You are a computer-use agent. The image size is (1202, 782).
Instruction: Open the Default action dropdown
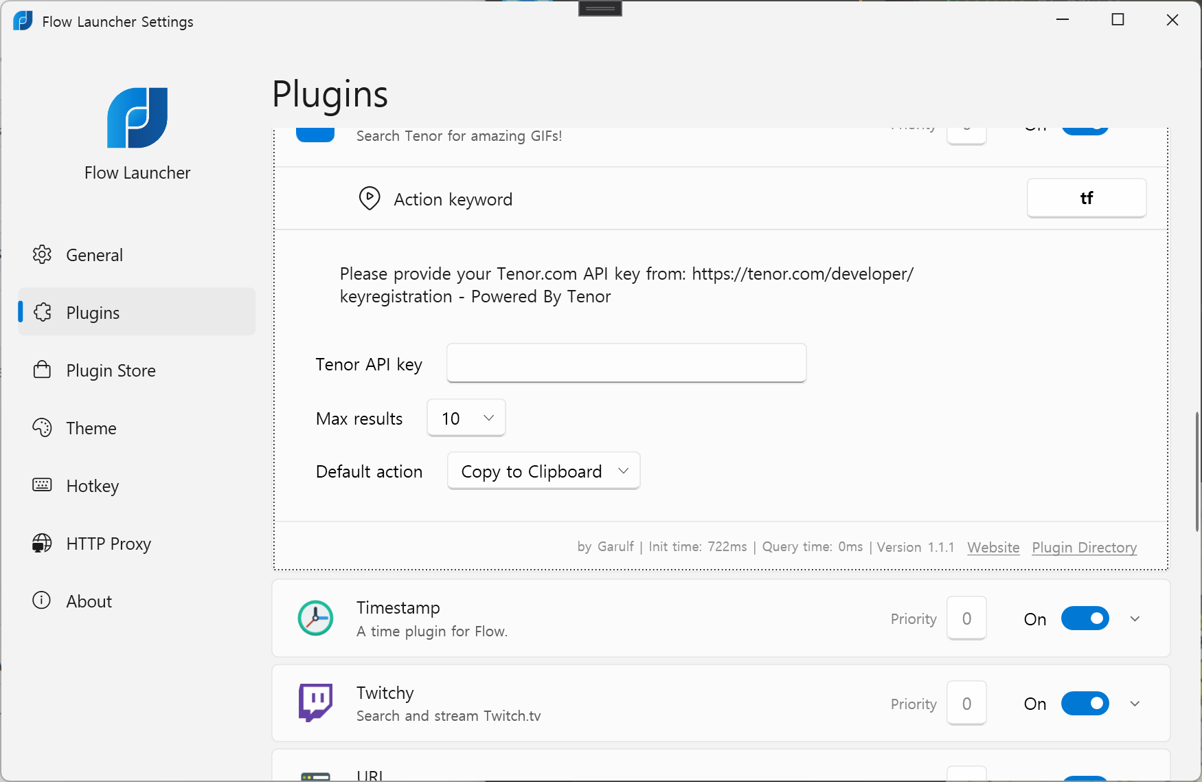[543, 471]
